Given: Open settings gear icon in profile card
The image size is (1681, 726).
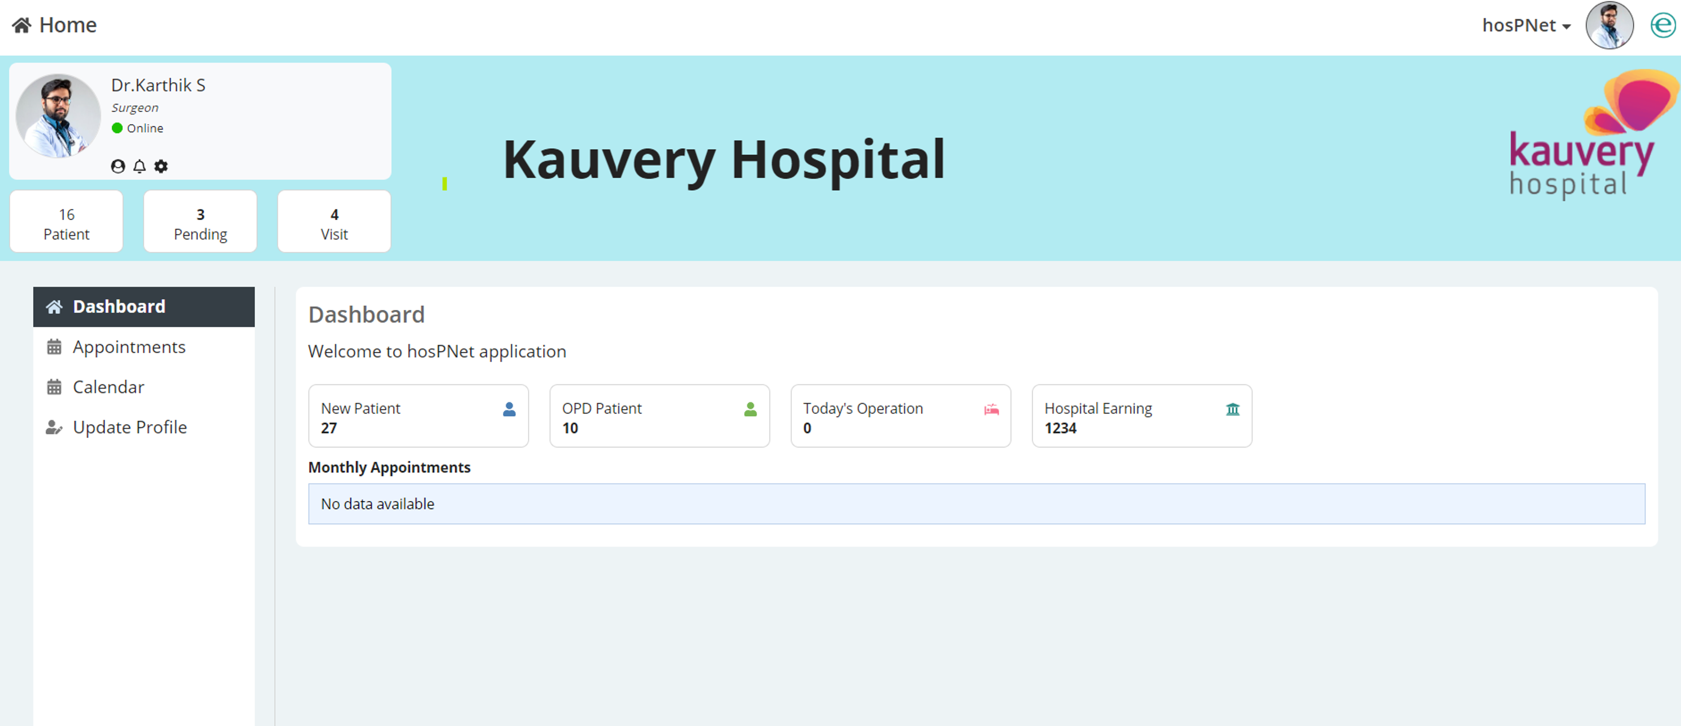Looking at the screenshot, I should click(x=161, y=166).
